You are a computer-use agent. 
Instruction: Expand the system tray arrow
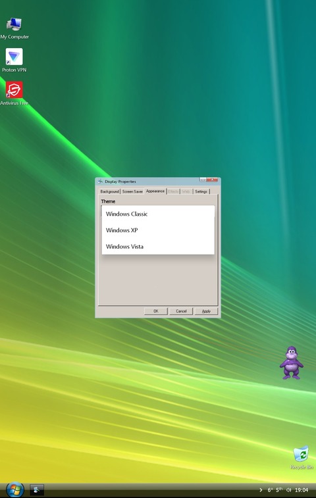(261, 490)
